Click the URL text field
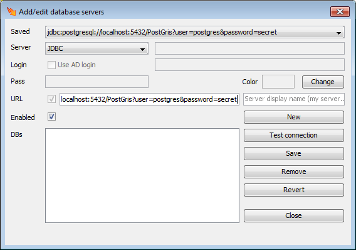 tap(149, 99)
